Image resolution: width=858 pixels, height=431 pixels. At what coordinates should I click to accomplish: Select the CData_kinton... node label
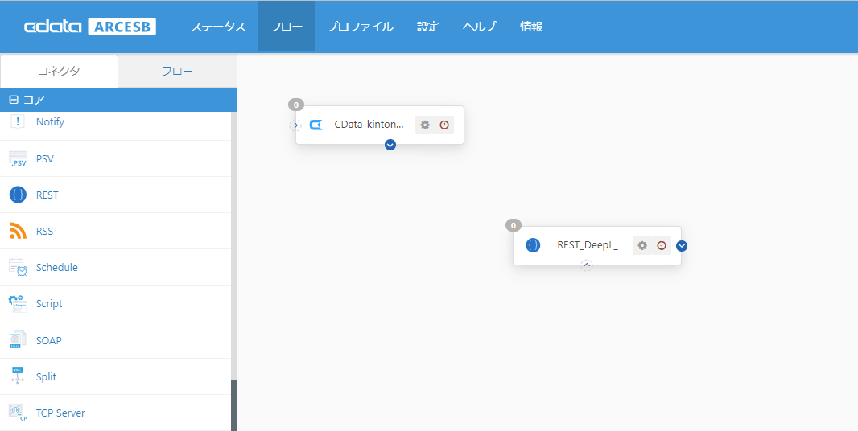pos(369,125)
